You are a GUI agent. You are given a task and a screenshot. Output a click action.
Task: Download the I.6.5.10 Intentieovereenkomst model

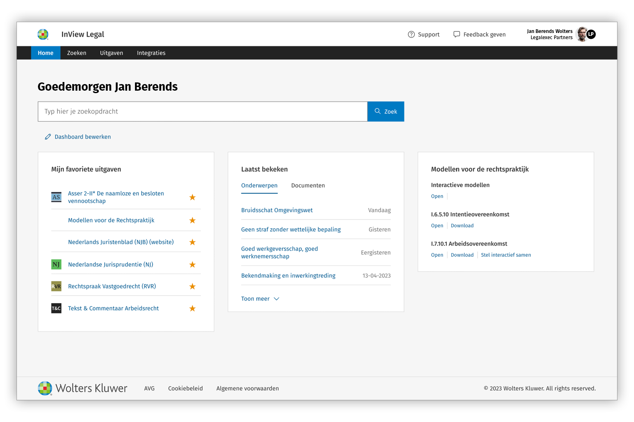(462, 226)
